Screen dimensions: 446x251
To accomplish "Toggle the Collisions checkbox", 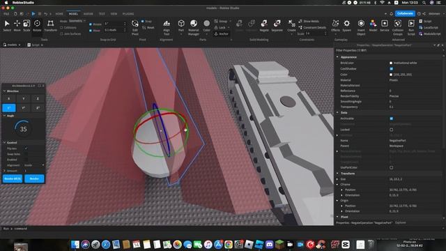I will 61,28.
